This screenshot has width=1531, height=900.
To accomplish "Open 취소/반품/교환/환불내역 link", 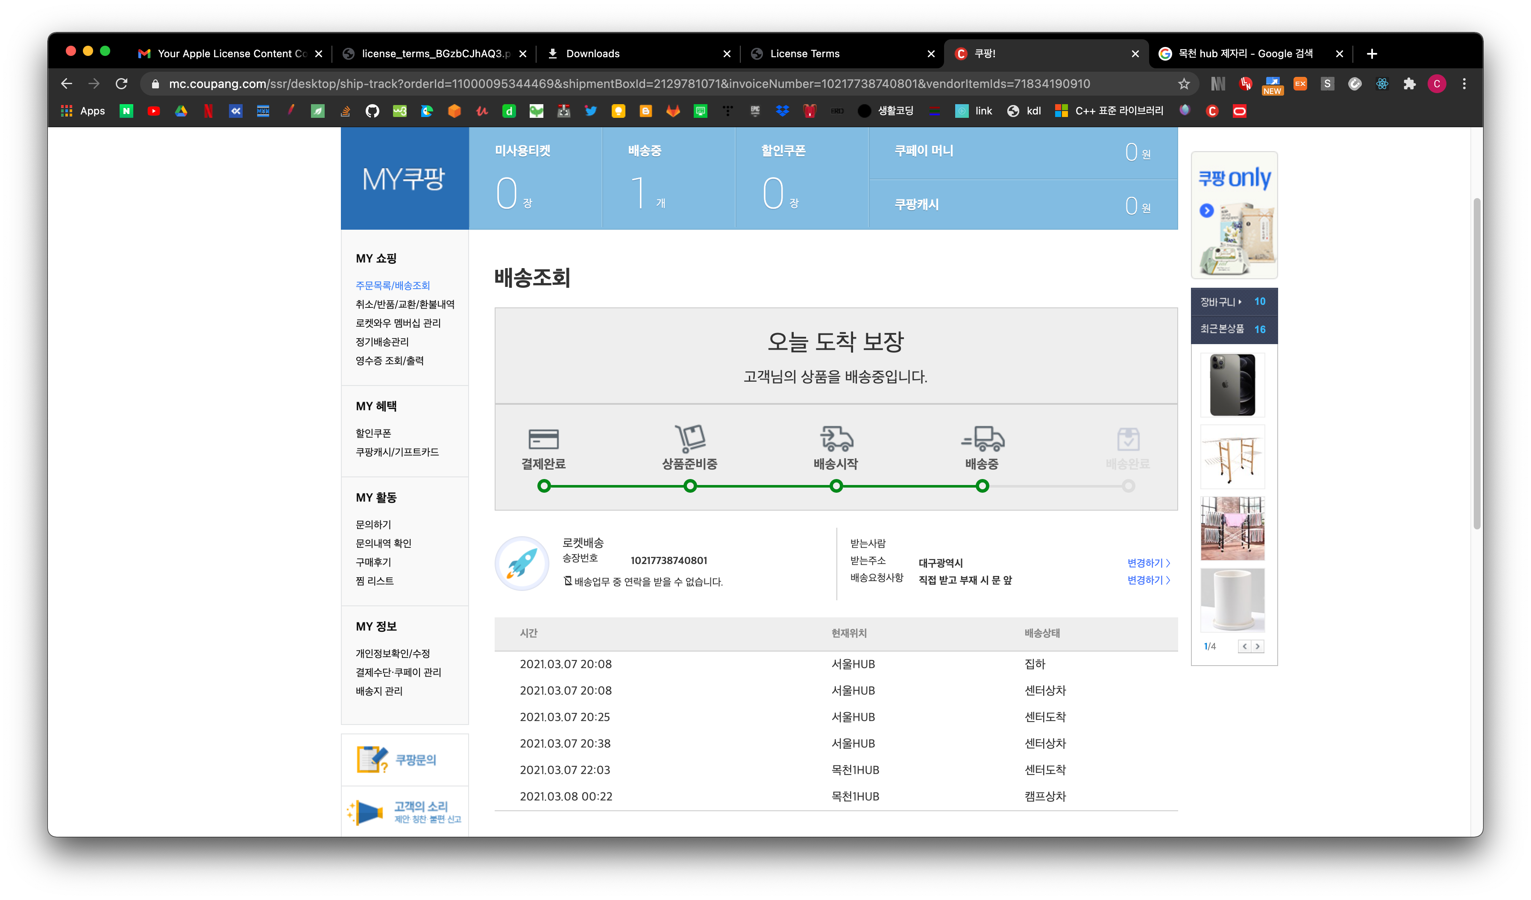I will 405,304.
